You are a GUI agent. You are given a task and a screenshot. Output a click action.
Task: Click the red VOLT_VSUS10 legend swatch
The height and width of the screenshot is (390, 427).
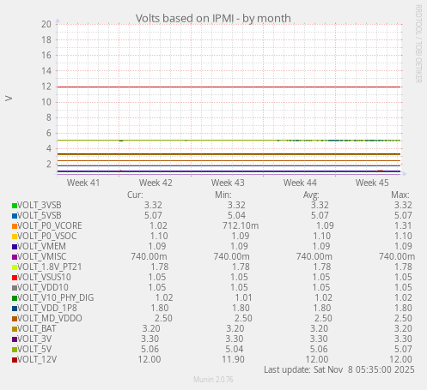pyautogui.click(x=15, y=278)
